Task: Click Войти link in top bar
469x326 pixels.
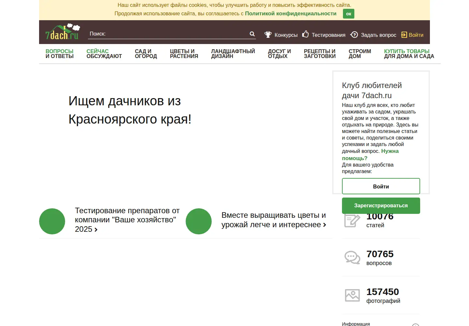Action: (x=416, y=35)
